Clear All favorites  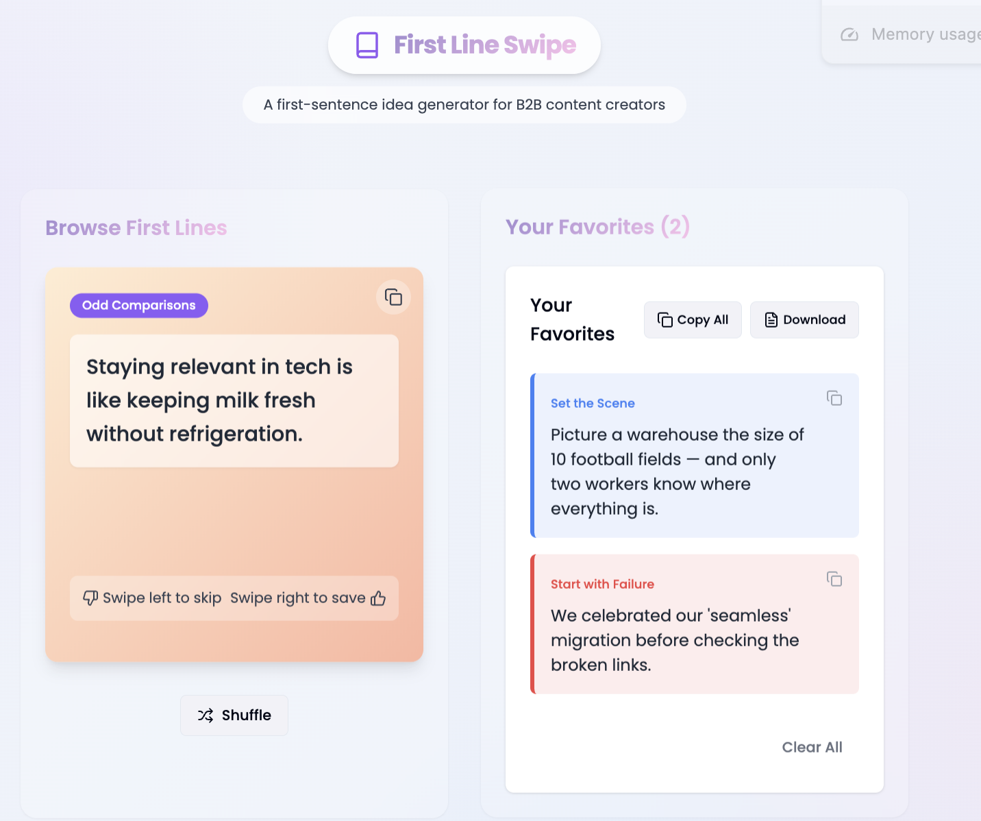tap(812, 747)
